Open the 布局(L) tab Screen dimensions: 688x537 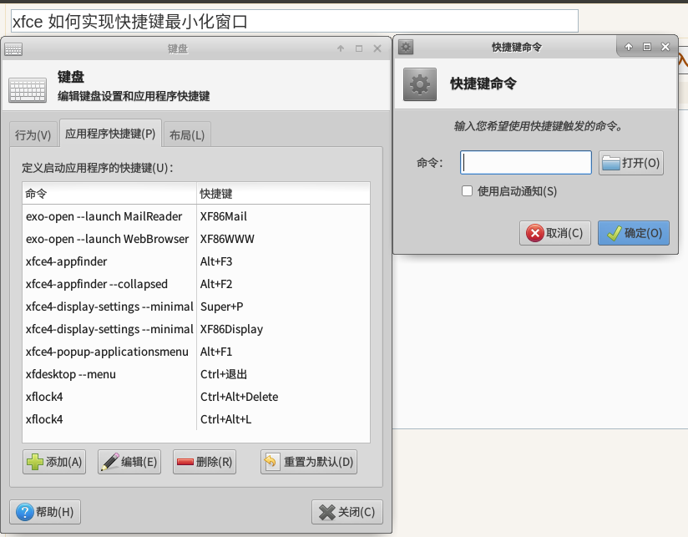click(187, 134)
